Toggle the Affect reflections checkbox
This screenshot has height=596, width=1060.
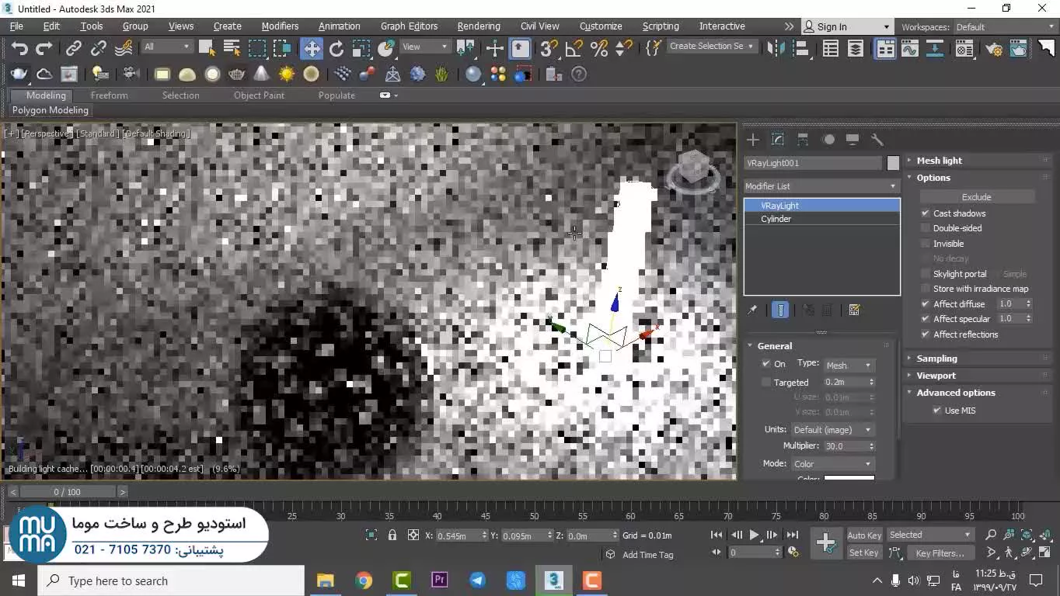[x=926, y=334]
